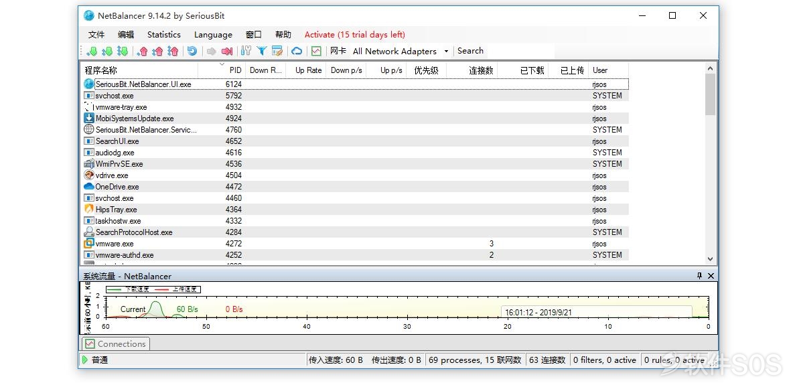793x383 pixels.
Task: Close the 系统流量 traffic panel
Action: point(711,276)
